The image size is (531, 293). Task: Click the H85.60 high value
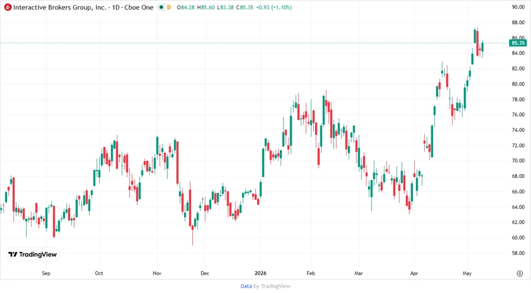coord(206,8)
